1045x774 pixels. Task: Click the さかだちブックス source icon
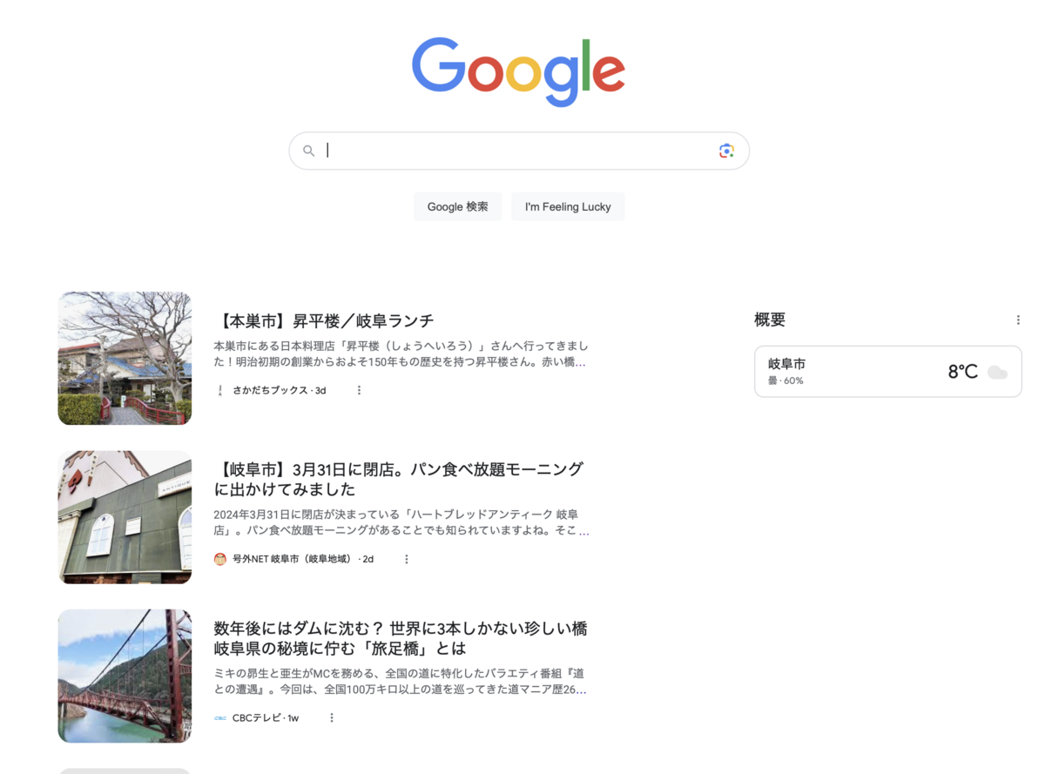(x=220, y=390)
